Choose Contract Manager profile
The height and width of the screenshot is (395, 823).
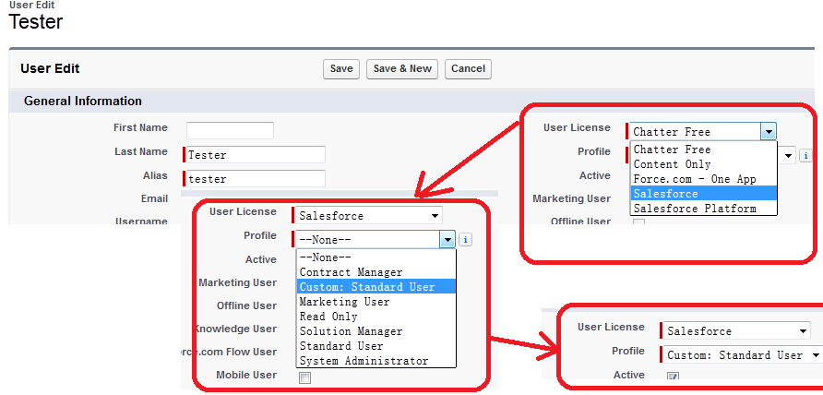376,272
